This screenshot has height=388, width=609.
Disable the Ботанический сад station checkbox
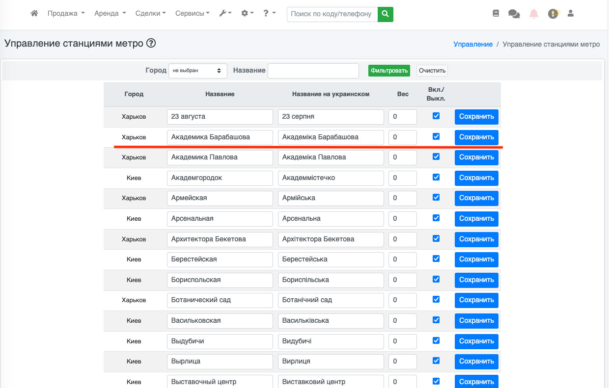click(x=436, y=299)
